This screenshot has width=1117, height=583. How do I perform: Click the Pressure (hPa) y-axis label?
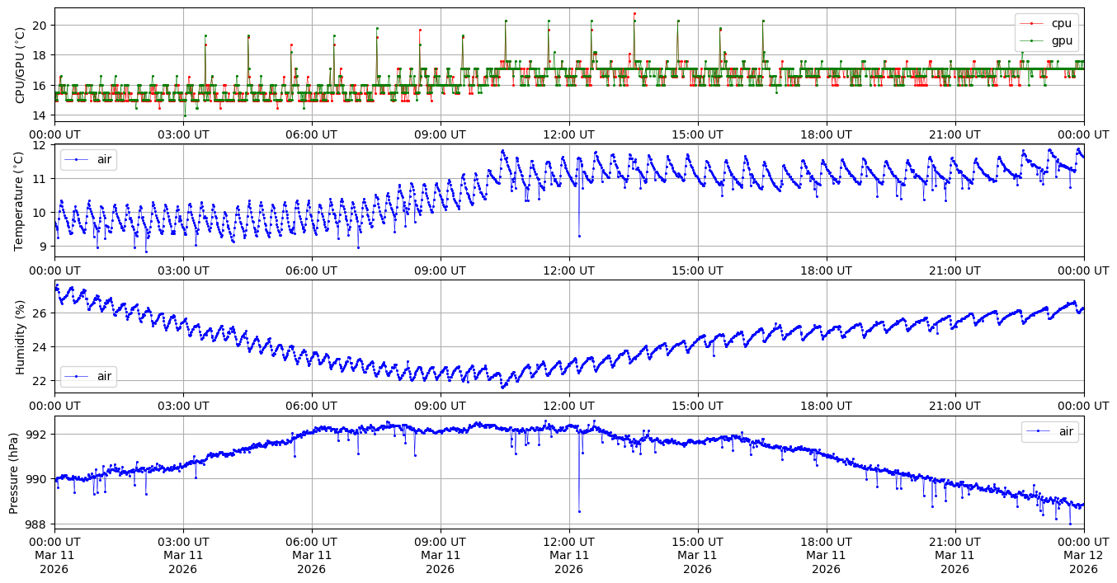[14, 473]
